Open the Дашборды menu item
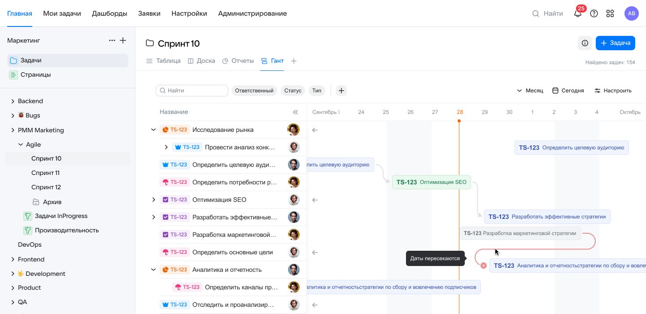 109,13
